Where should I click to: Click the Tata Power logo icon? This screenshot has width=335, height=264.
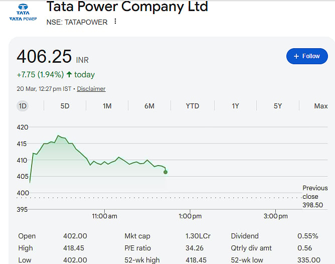23,13
